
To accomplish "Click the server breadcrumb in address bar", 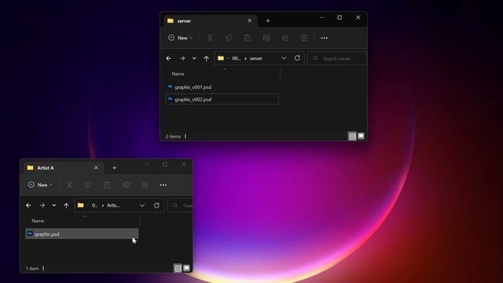I will (256, 58).
